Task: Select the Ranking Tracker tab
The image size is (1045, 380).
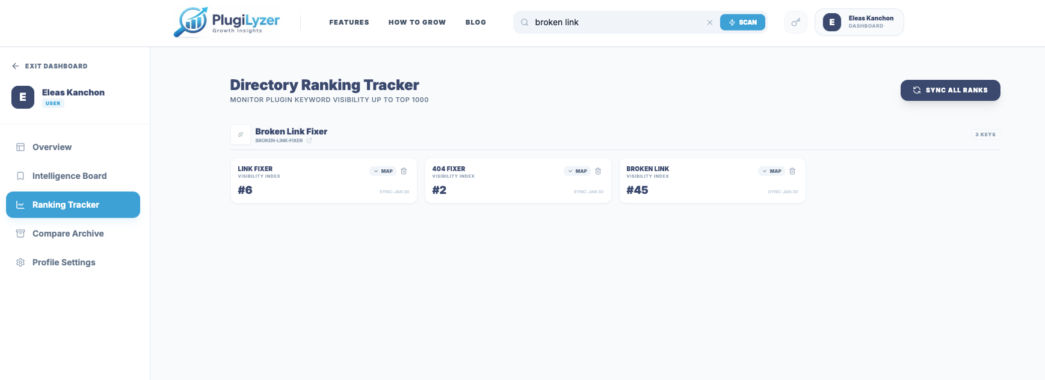Action: point(73,205)
